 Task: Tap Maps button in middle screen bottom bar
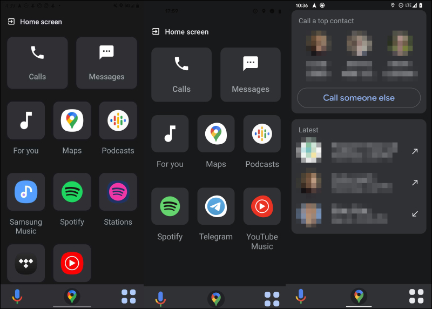coord(216,299)
